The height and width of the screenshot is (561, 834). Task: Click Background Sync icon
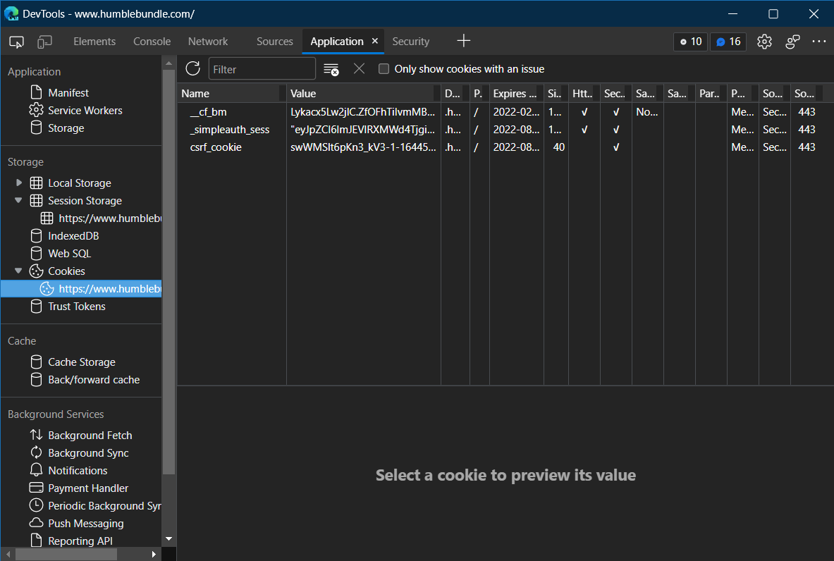(36, 452)
